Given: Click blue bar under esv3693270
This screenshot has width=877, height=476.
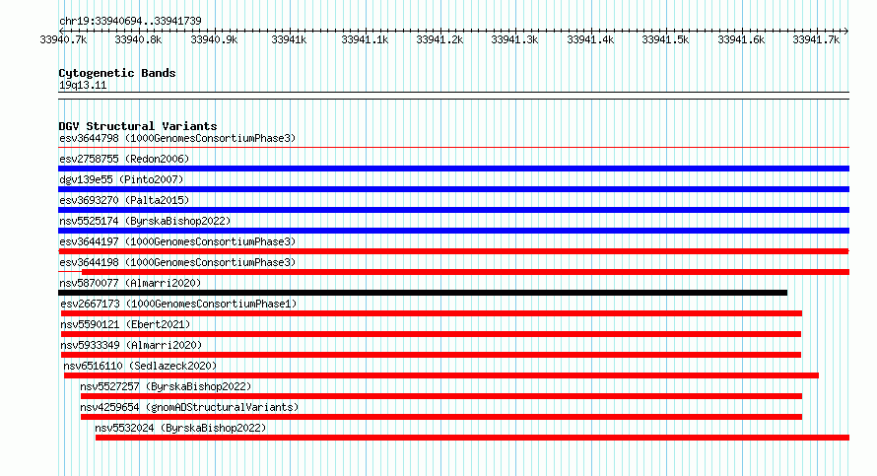Looking at the screenshot, I should pos(453,210).
